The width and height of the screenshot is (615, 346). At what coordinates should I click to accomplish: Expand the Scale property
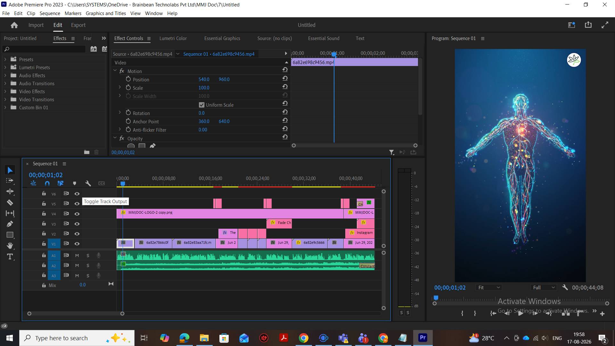[x=120, y=87]
